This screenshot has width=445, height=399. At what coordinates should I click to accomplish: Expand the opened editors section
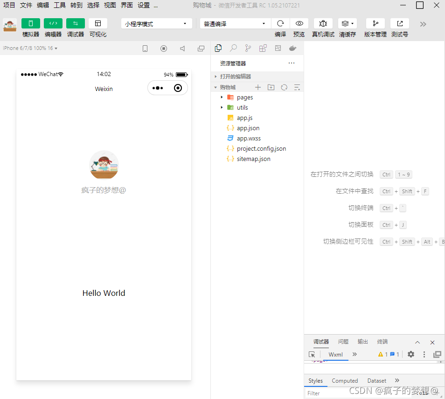(x=257, y=77)
